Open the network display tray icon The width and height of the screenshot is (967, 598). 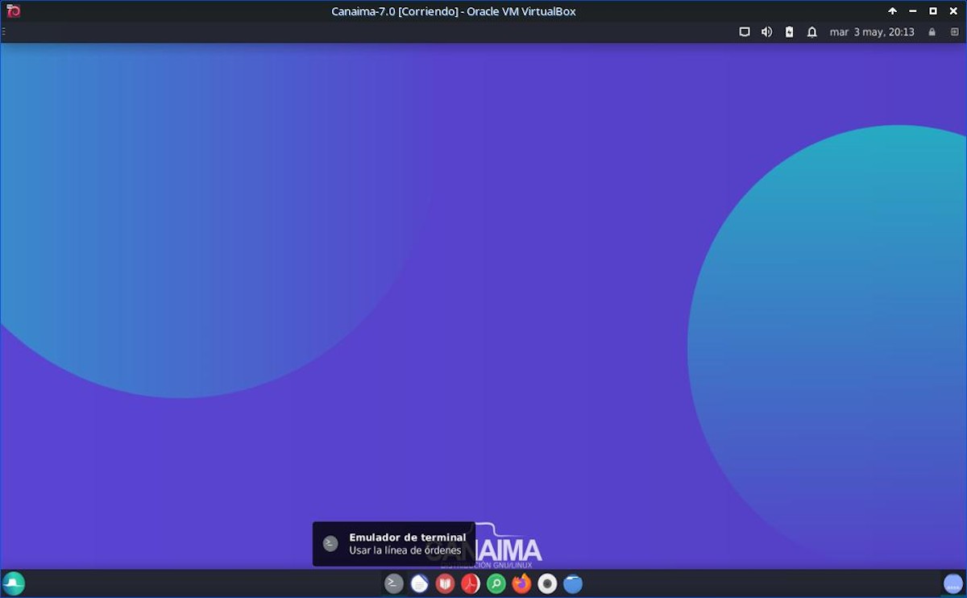tap(745, 32)
